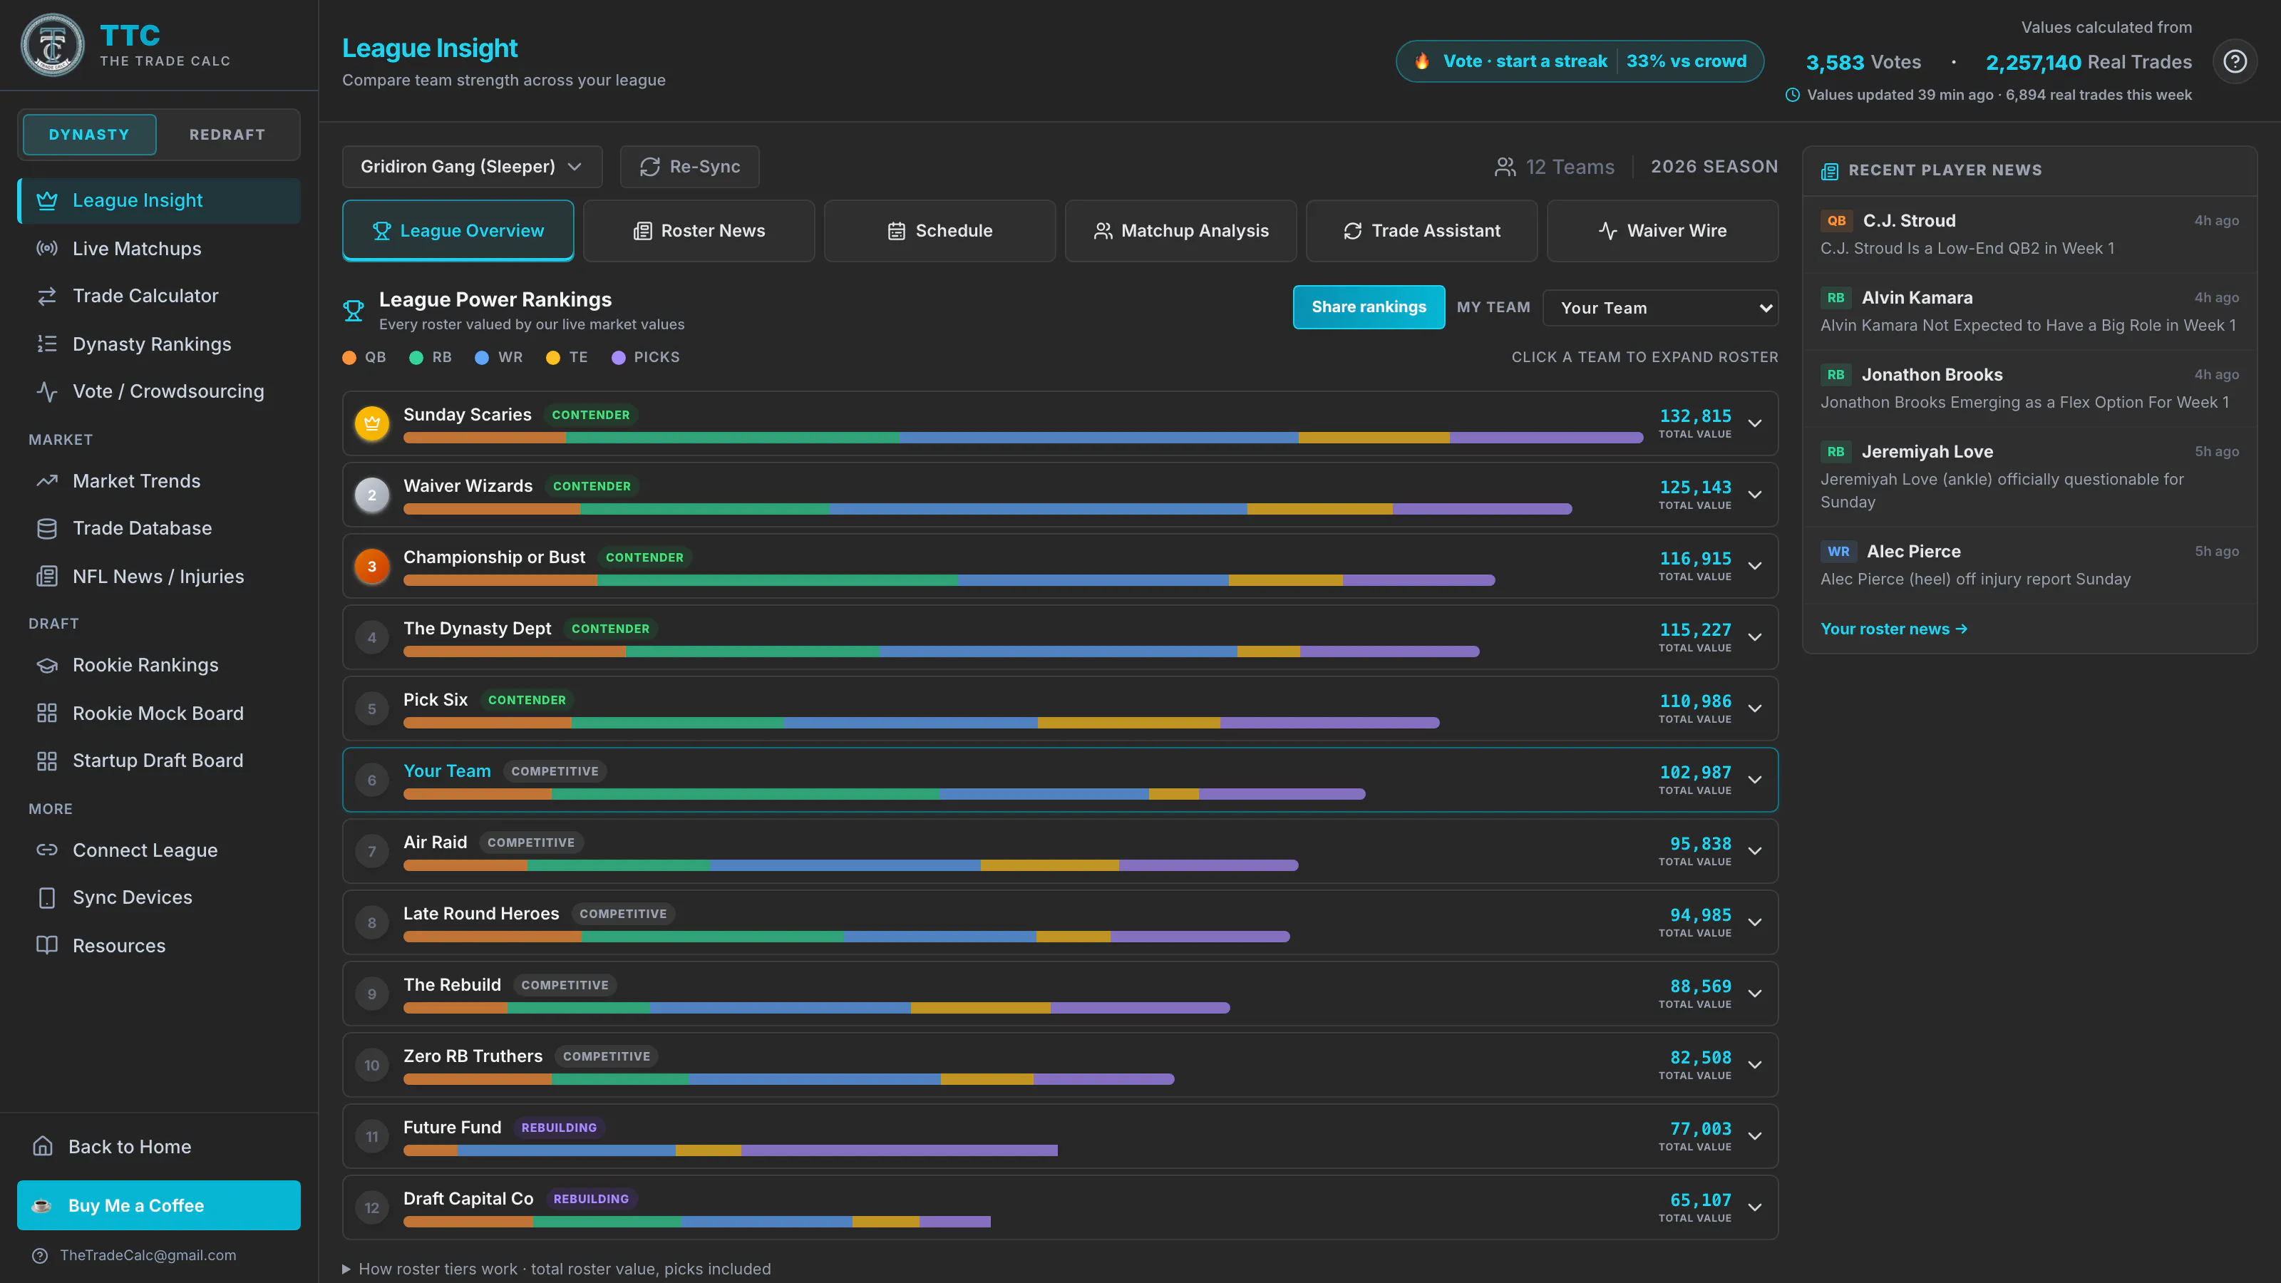The width and height of the screenshot is (2281, 1283).
Task: Open the Gridiron Gang league dropdown
Action: click(x=472, y=167)
